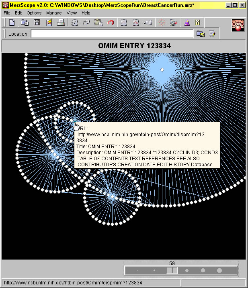Click the note edit icon beside the Location field
The height and width of the screenshot is (288, 248).
(212, 34)
